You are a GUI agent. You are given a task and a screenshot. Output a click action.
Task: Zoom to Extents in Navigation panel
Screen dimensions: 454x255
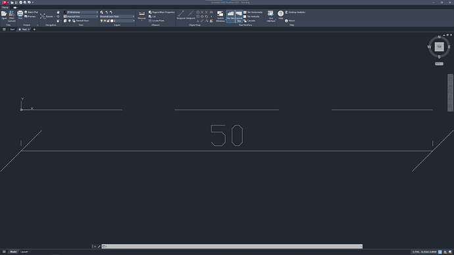coord(47,16)
